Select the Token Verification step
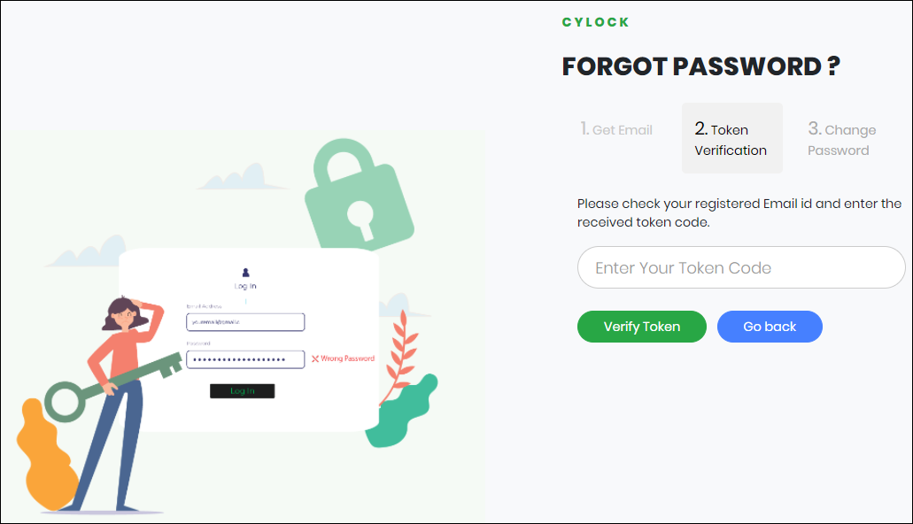This screenshot has width=913, height=524. tap(731, 140)
